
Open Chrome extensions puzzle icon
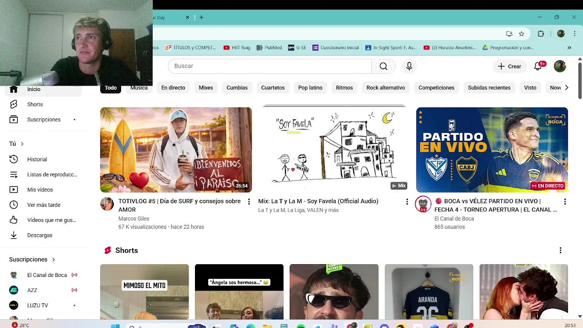[541, 34]
